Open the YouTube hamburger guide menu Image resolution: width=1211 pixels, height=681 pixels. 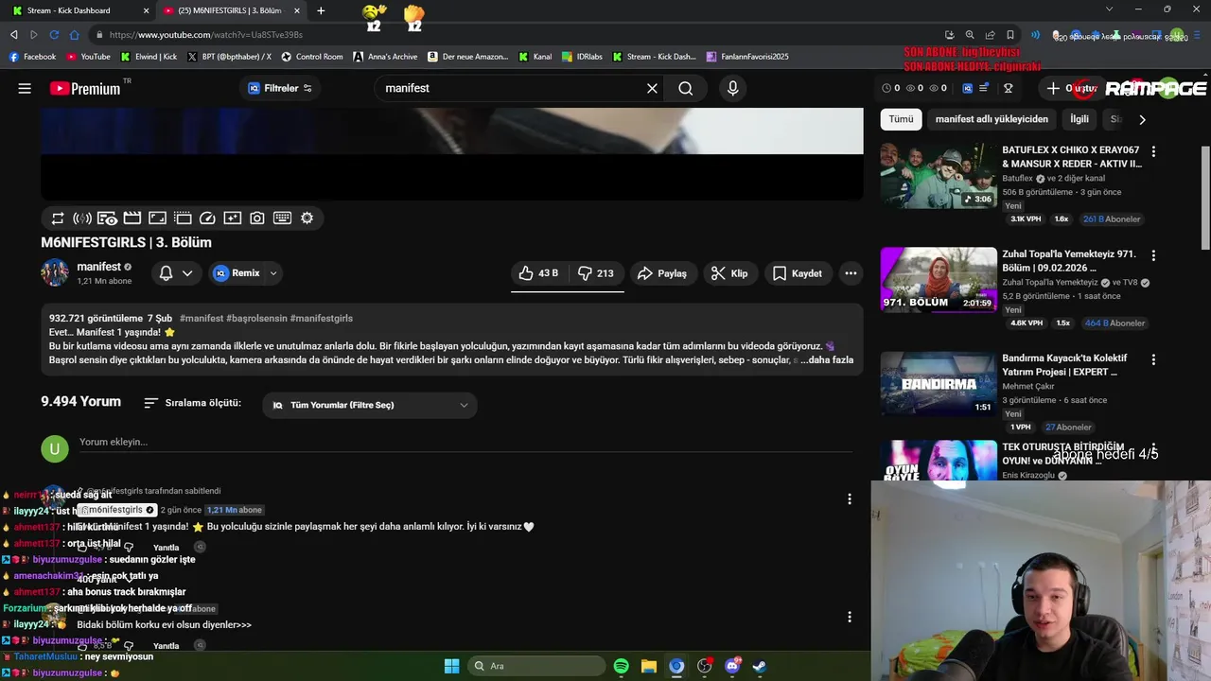click(25, 88)
